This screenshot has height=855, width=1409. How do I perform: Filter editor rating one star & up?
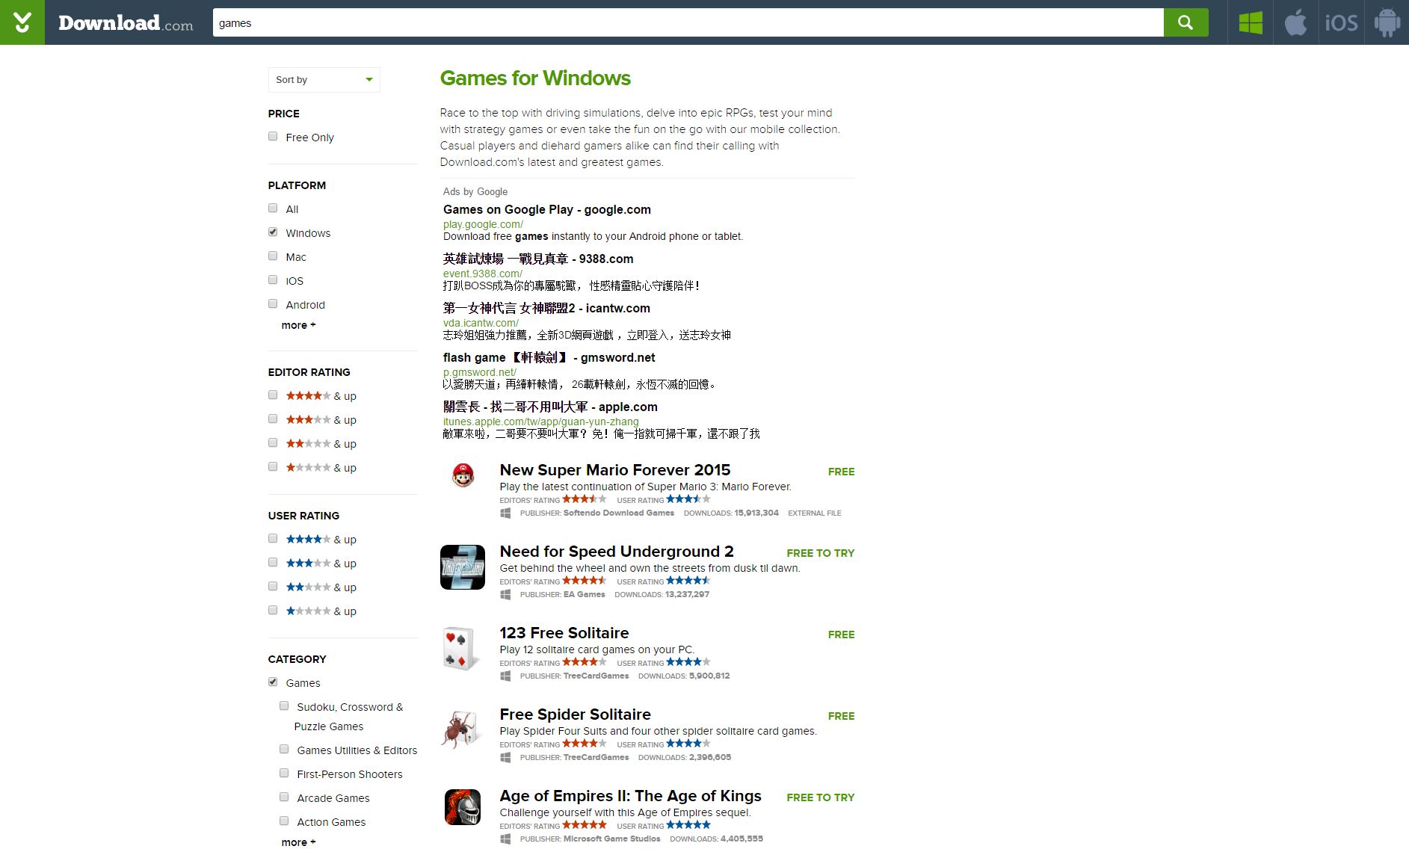[273, 467]
